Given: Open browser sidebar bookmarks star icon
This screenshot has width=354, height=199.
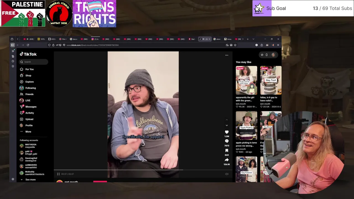Looking at the screenshot, I should 13,66.
